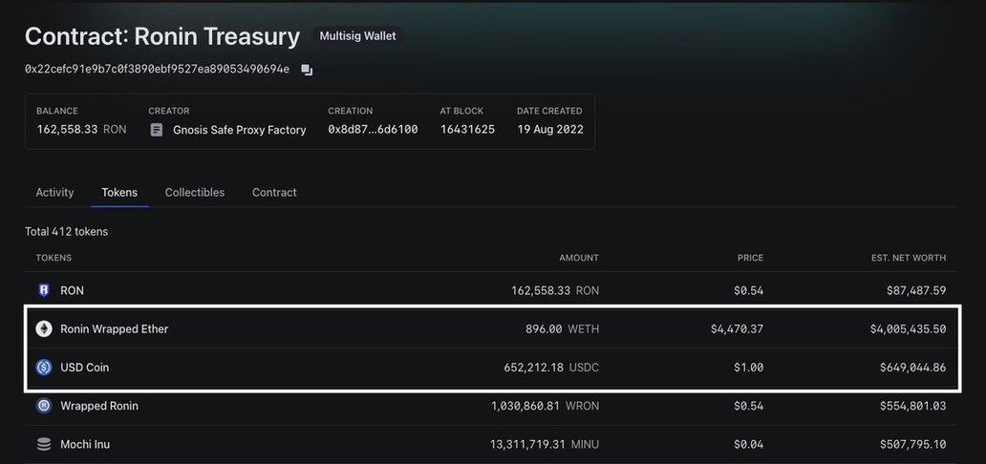Click the TOKENS column header
The image size is (986, 464).
point(54,258)
